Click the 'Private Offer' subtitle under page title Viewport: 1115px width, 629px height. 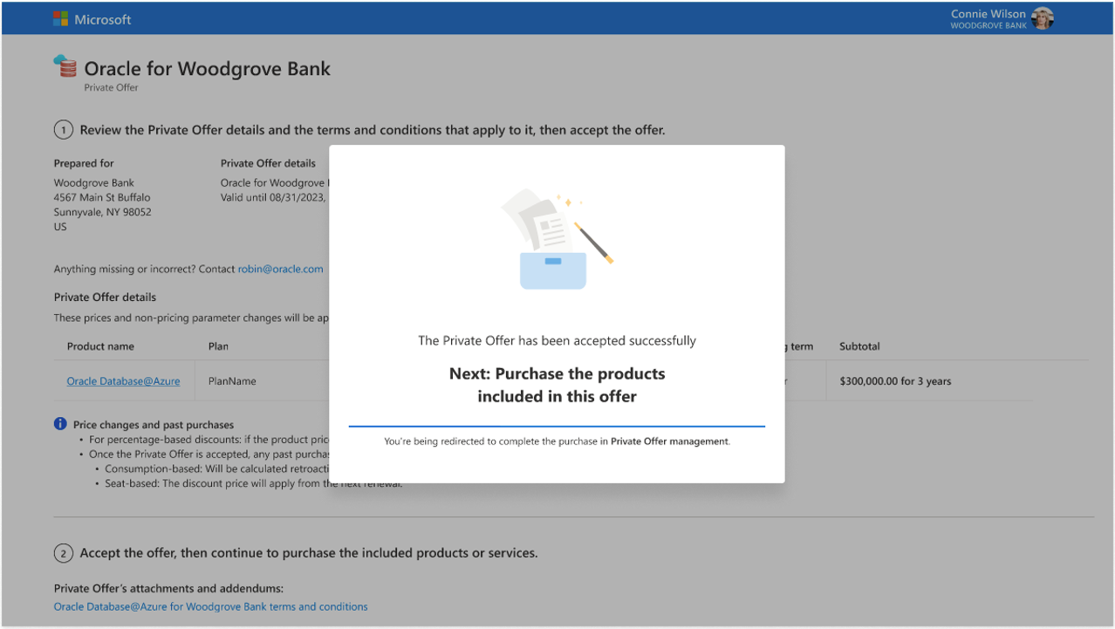coord(111,87)
